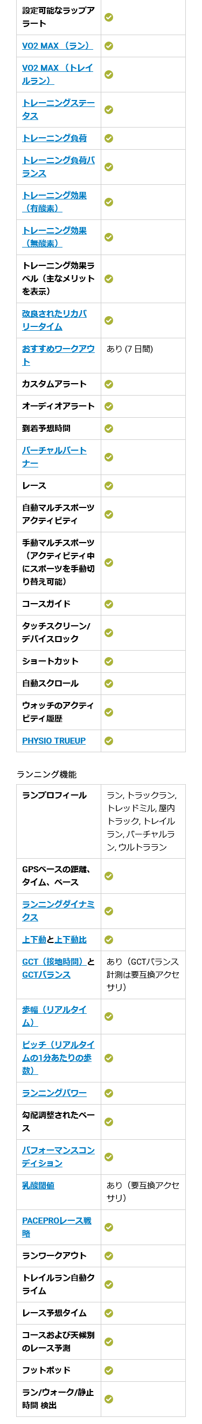Click the checkmark icon beside カスタムアラート
The image size is (202, 1424).
pyautogui.click(x=109, y=384)
